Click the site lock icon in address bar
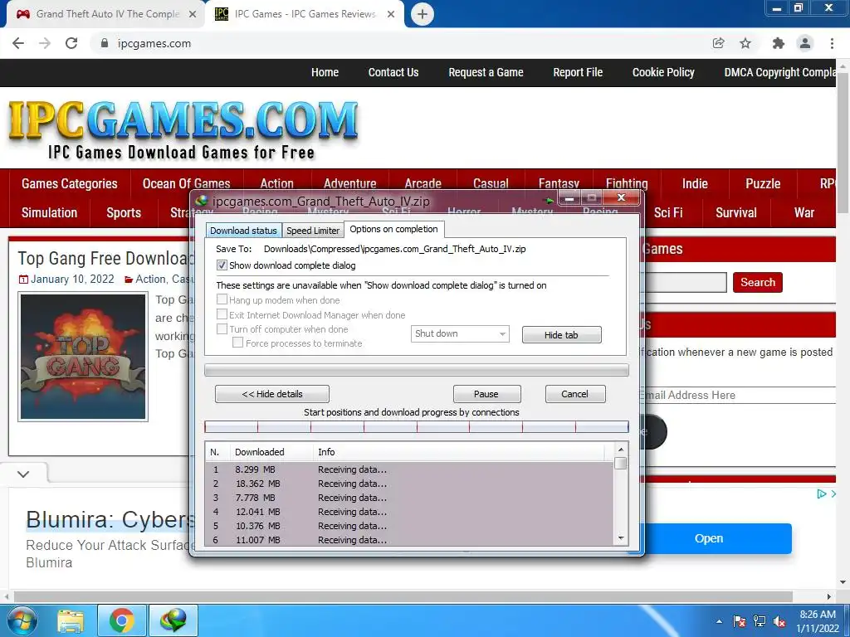 click(x=105, y=43)
